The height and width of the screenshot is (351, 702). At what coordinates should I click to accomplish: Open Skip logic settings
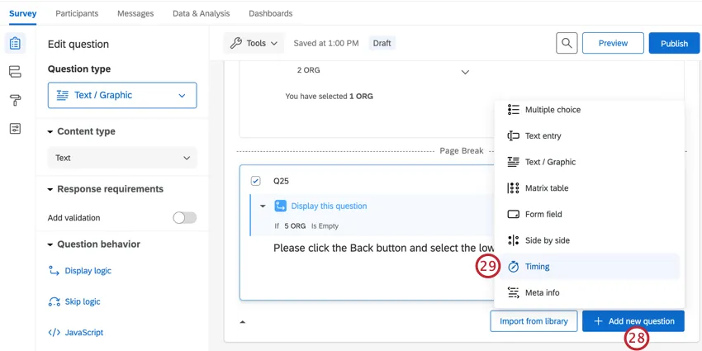coord(82,301)
